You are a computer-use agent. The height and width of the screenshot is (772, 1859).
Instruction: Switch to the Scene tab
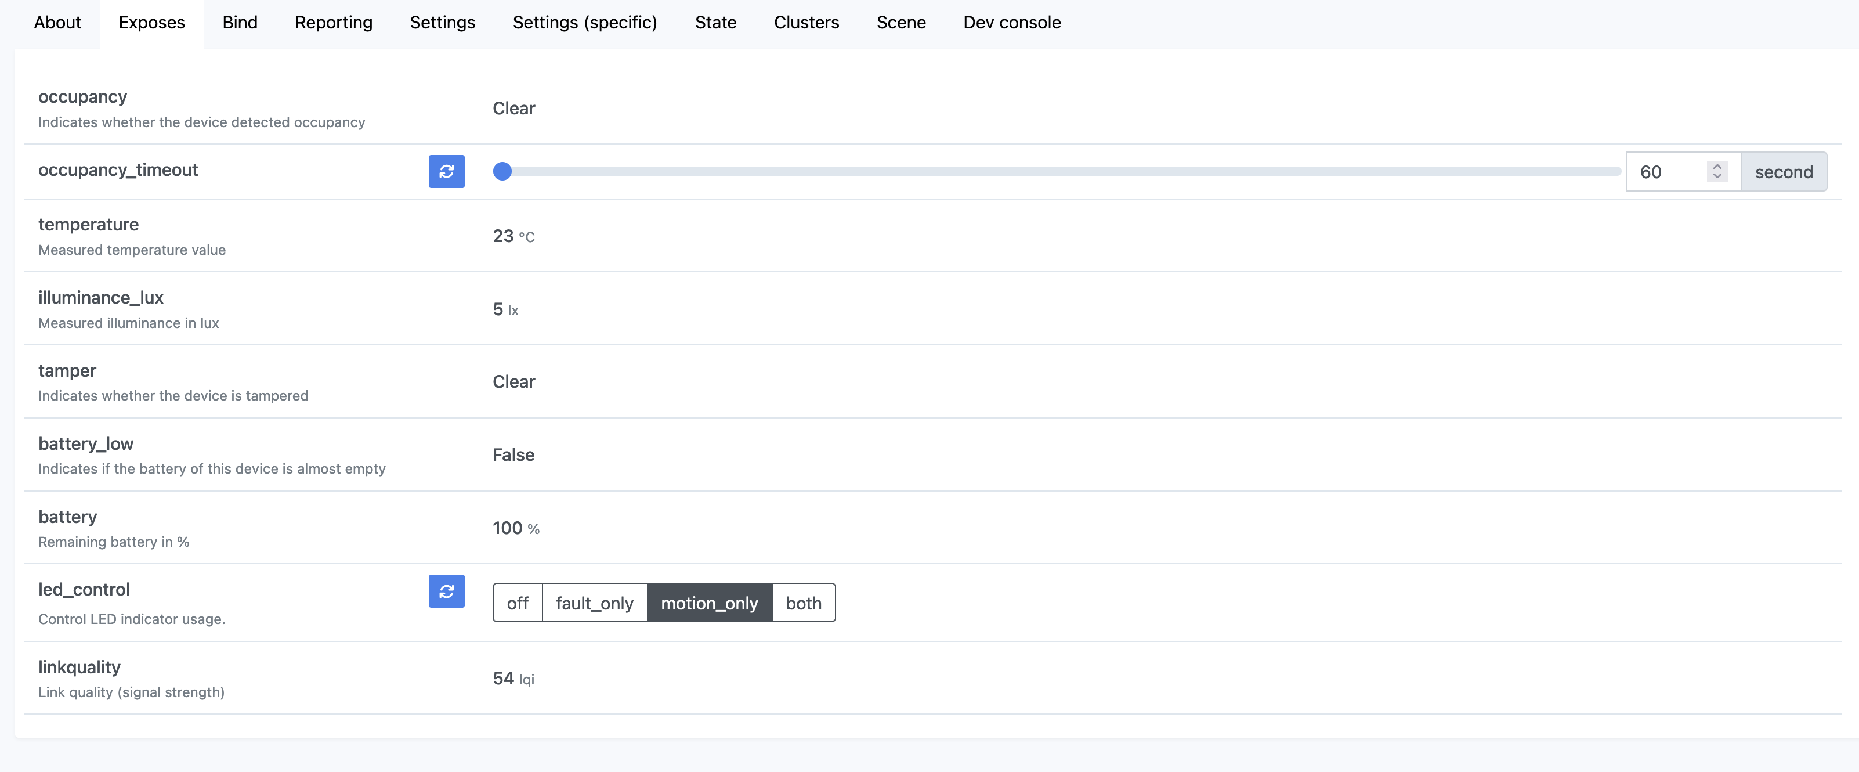900,23
